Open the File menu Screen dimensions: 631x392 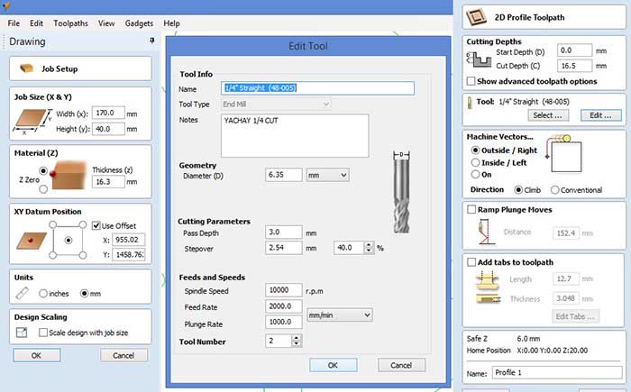[x=14, y=23]
